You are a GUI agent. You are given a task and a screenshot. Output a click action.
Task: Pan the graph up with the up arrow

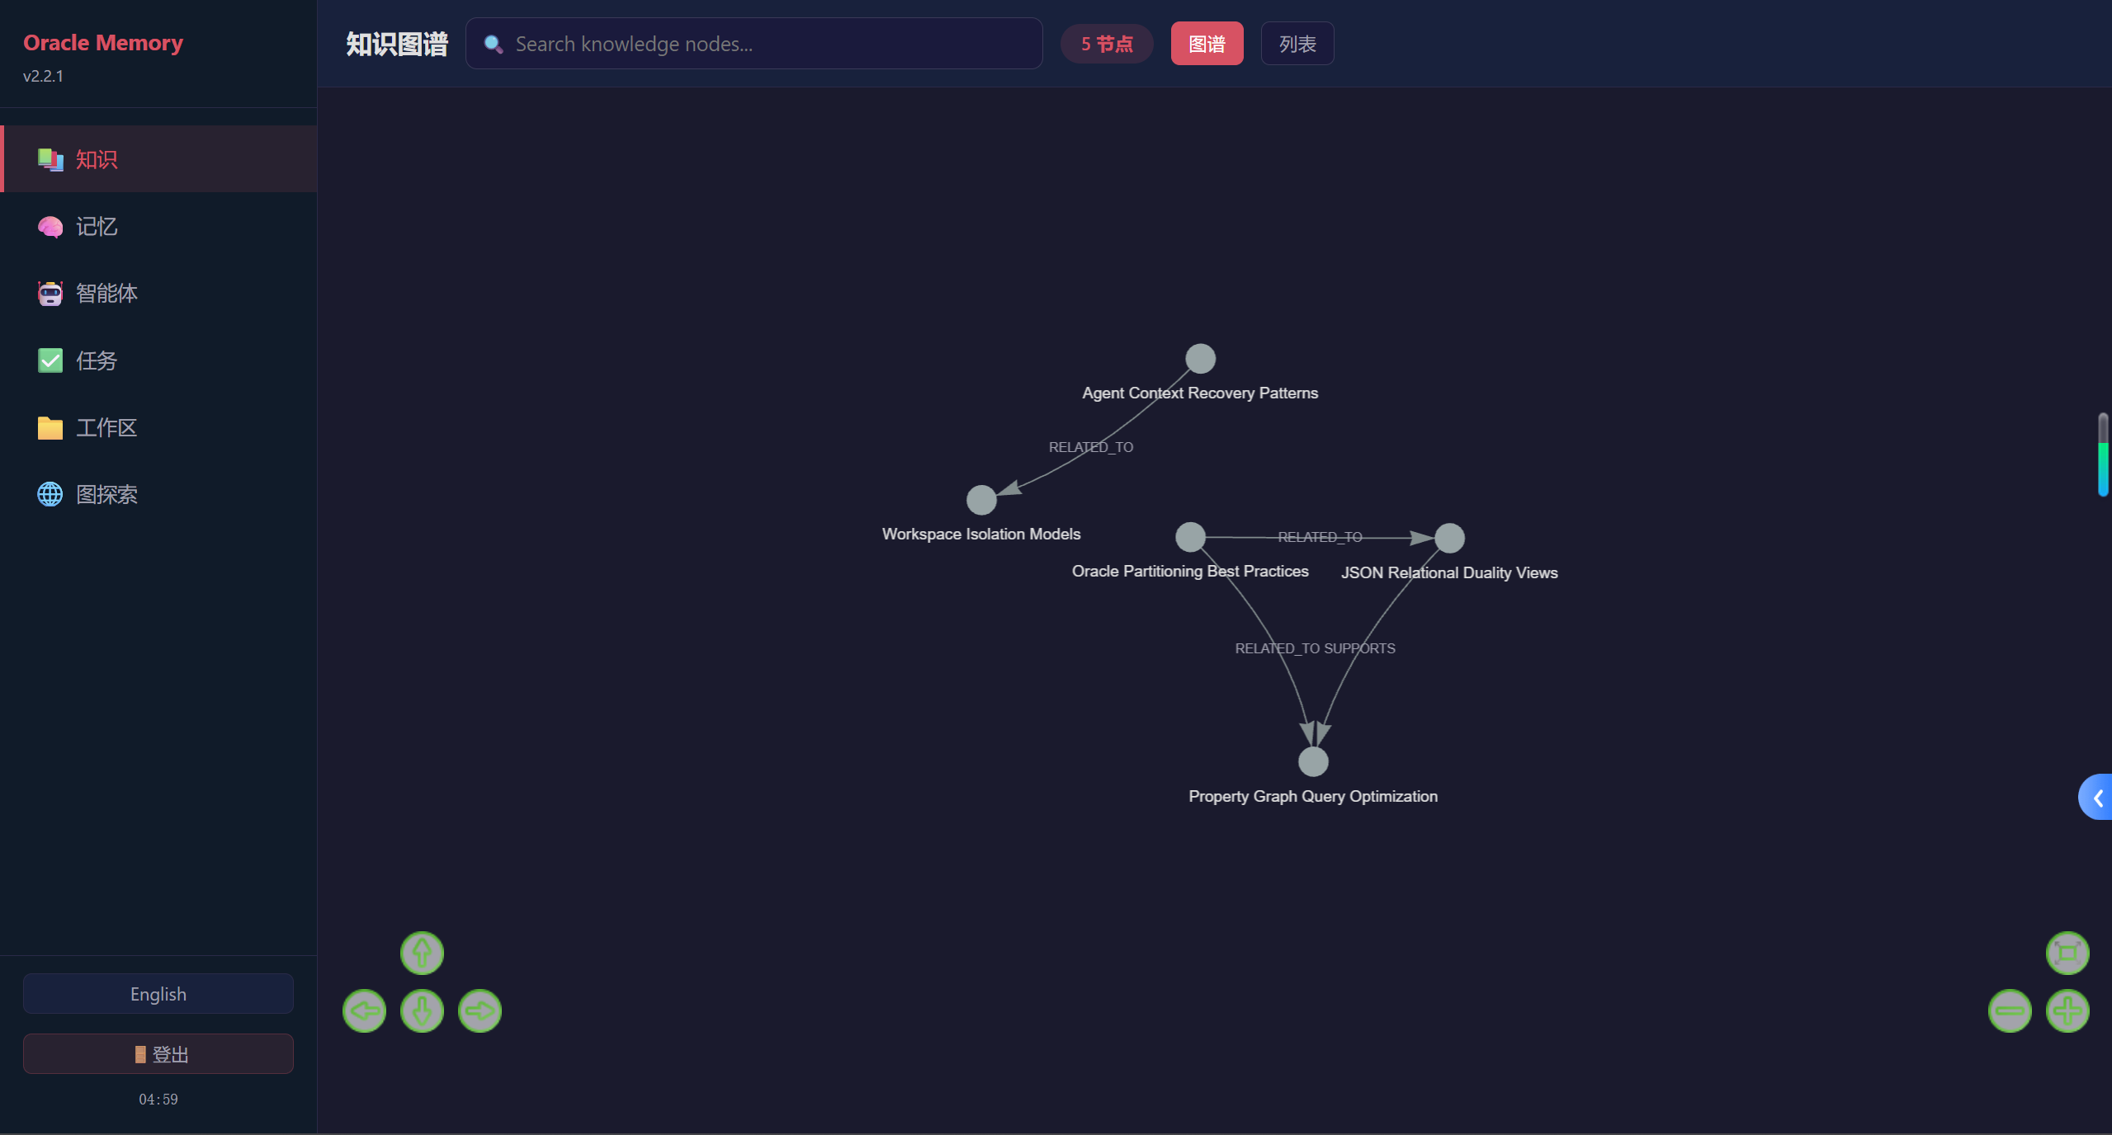422,953
